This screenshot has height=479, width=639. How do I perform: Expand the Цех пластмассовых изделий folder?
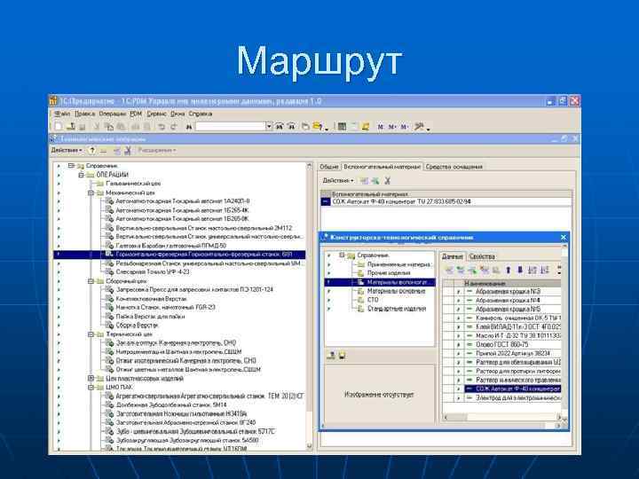91,379
